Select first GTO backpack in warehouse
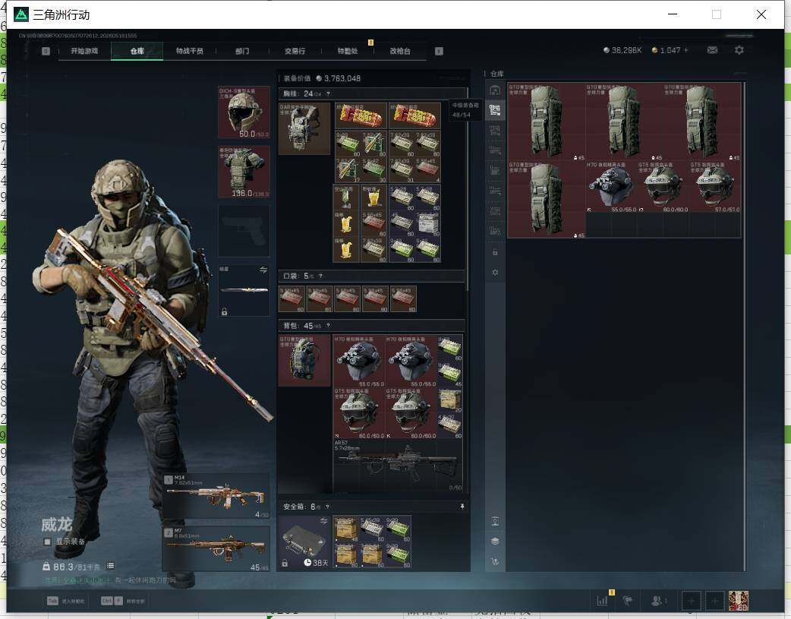This screenshot has width=791, height=619. [547, 122]
